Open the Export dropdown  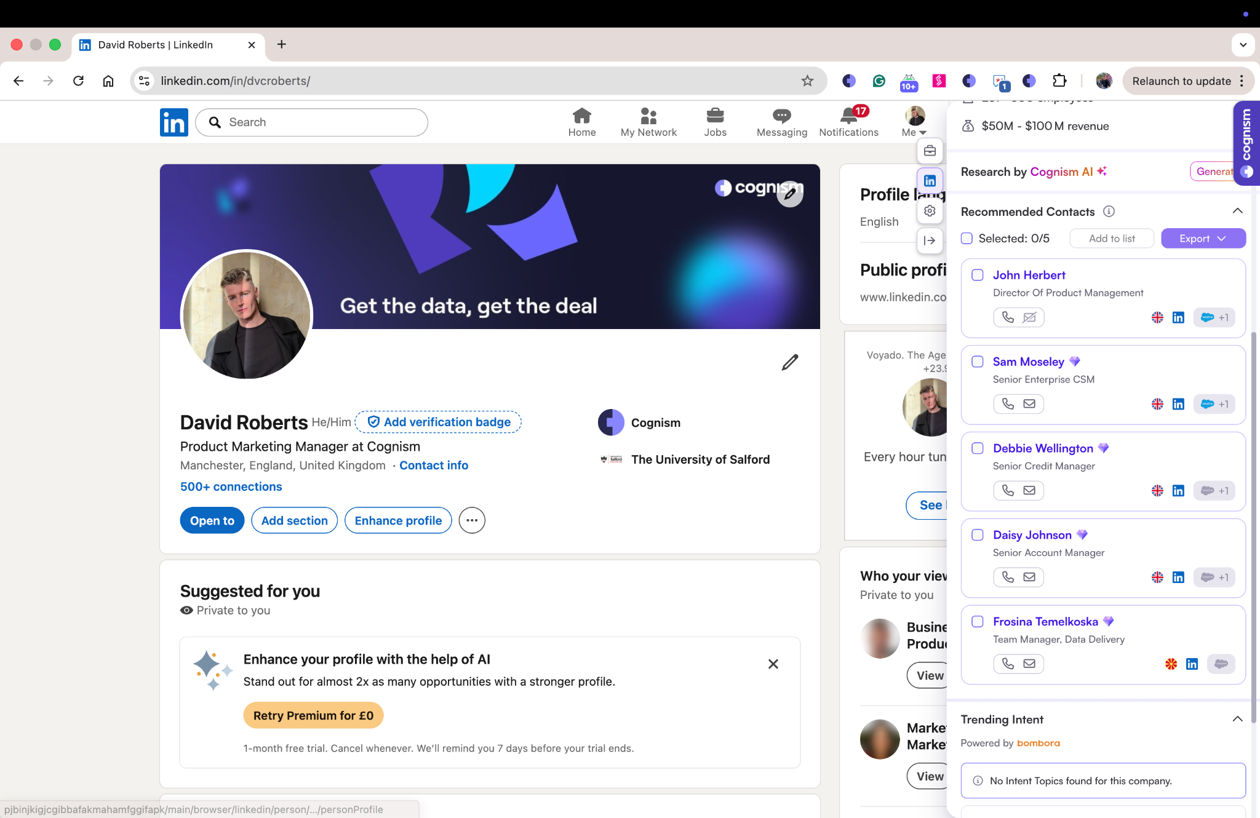[x=1203, y=239]
